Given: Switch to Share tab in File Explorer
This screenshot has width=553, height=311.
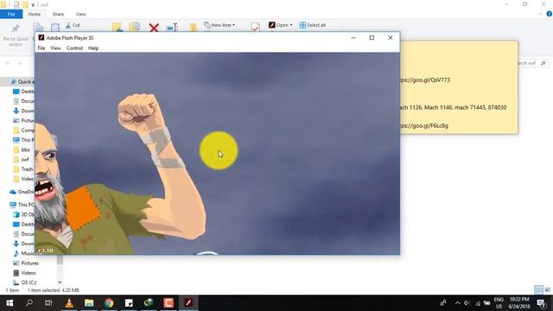Looking at the screenshot, I should tap(58, 14).
